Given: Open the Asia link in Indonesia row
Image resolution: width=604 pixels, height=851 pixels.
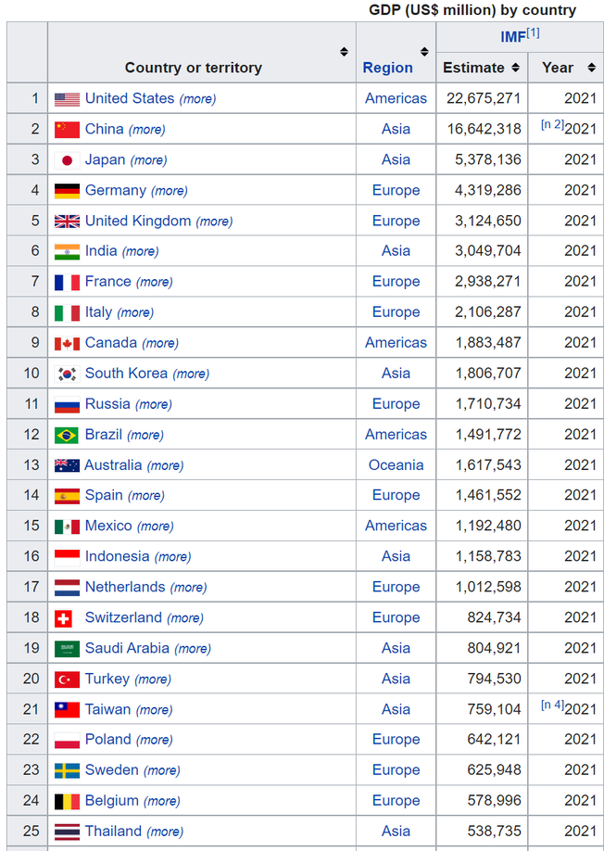Looking at the screenshot, I should pyautogui.click(x=396, y=556).
